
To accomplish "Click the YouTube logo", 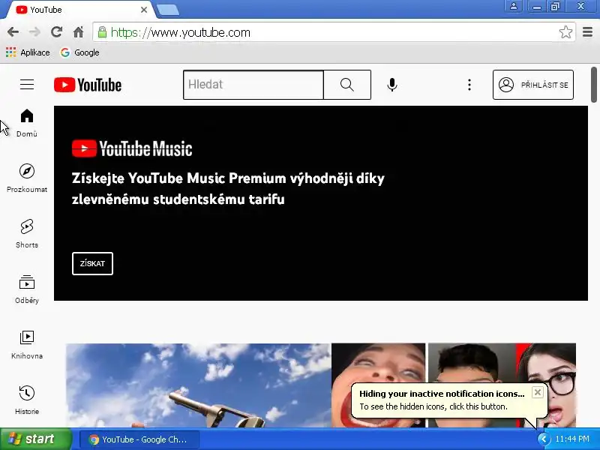I will (x=88, y=85).
